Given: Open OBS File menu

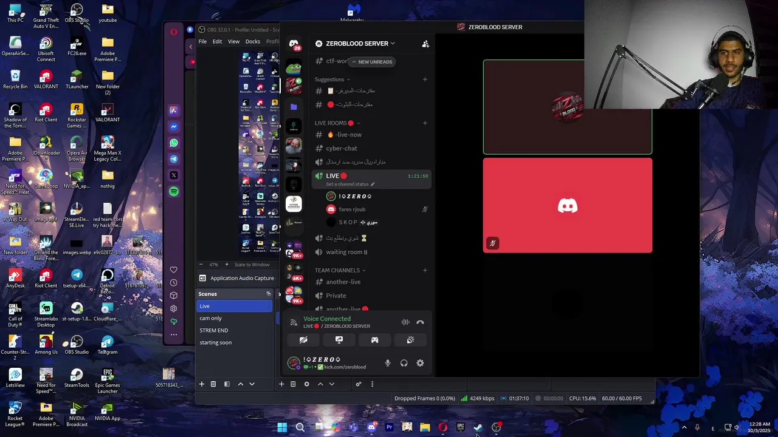Looking at the screenshot, I should tap(202, 41).
